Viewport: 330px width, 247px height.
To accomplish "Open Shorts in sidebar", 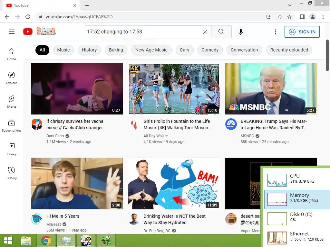I will 12,102.
